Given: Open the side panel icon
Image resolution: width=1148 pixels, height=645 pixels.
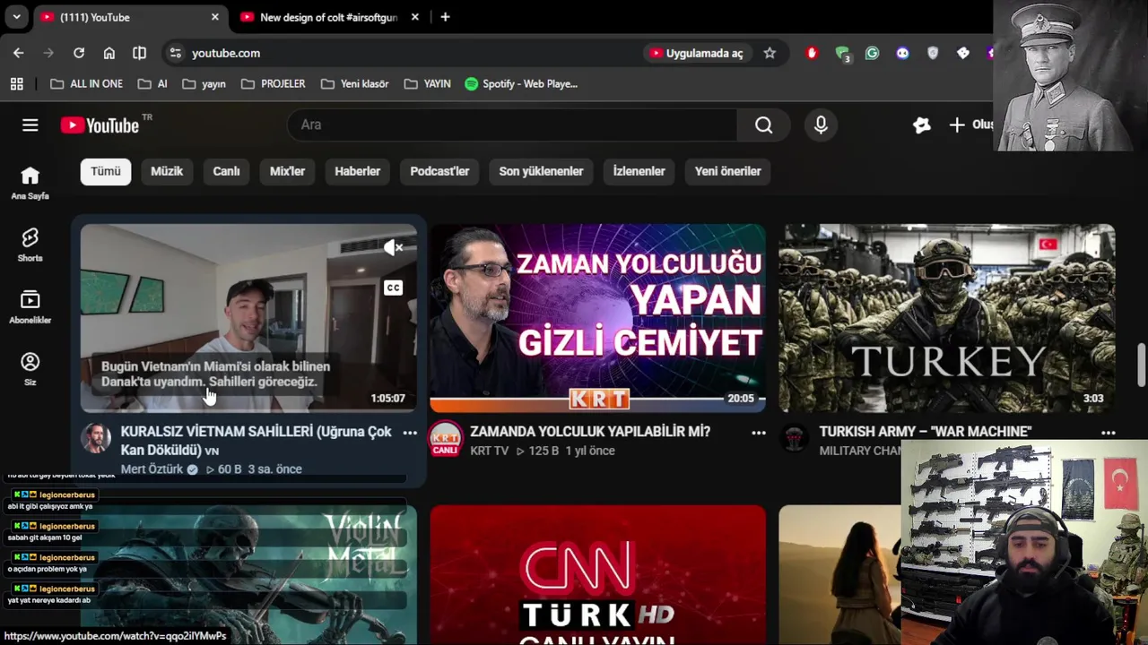Looking at the screenshot, I should point(139,53).
